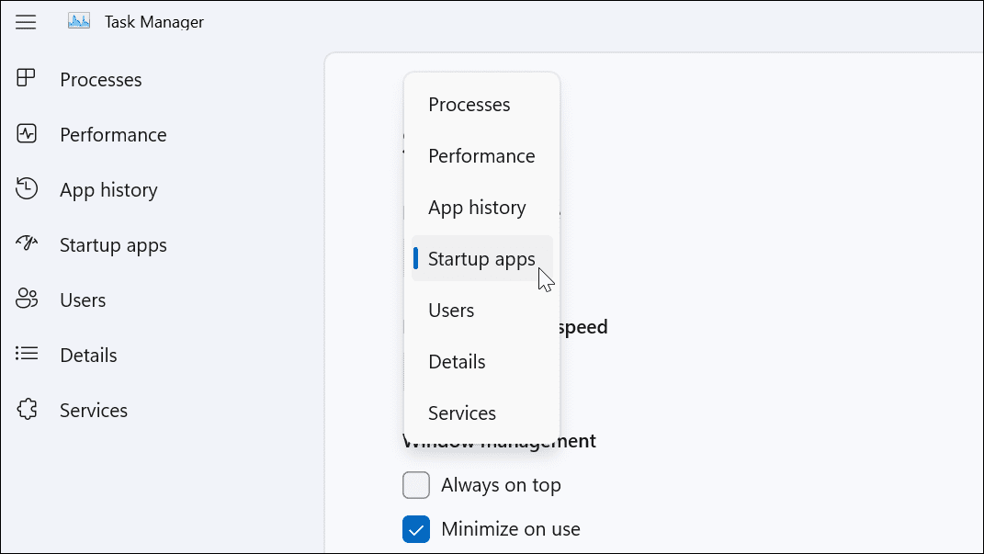The image size is (984, 554).
Task: Click the highlighted Startup apps menu entry
Action: (481, 258)
